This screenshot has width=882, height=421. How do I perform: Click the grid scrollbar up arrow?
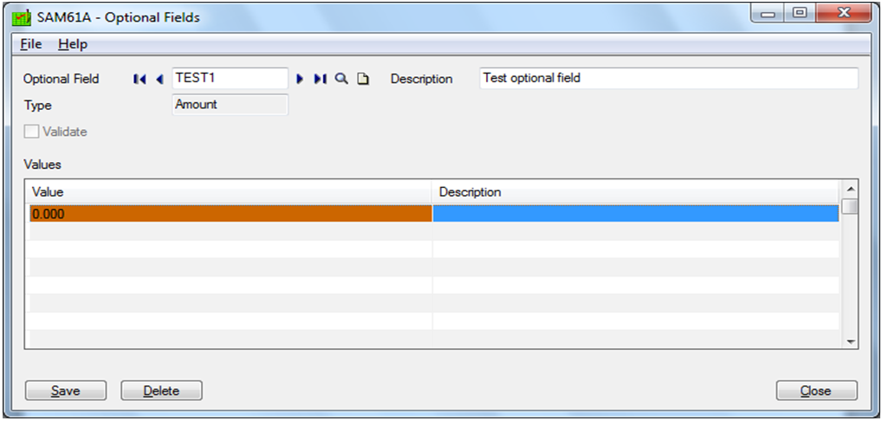pos(850,189)
